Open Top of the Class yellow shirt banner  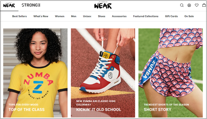pos(35,73)
